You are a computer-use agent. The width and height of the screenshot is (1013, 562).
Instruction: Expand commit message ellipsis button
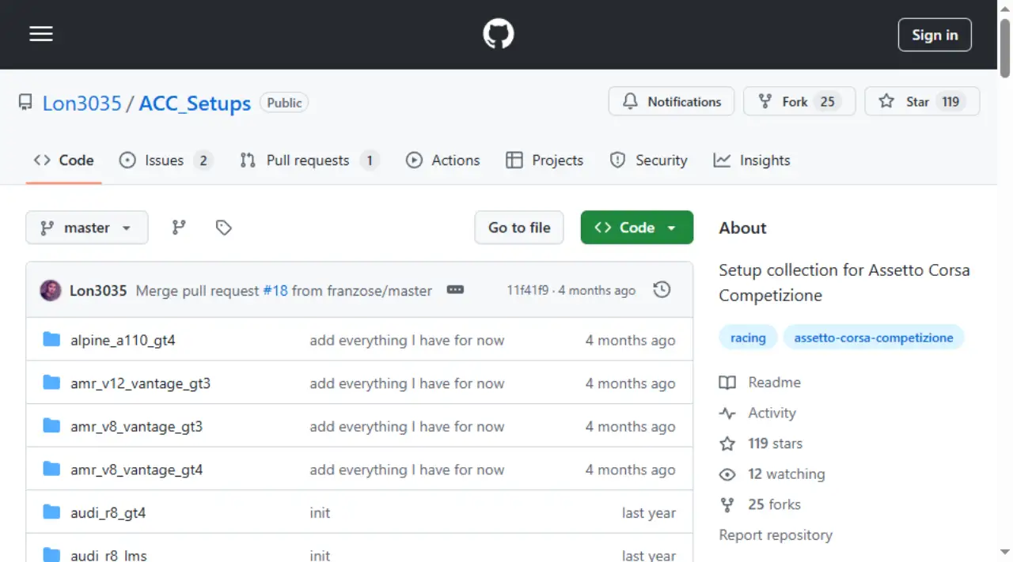[455, 290]
